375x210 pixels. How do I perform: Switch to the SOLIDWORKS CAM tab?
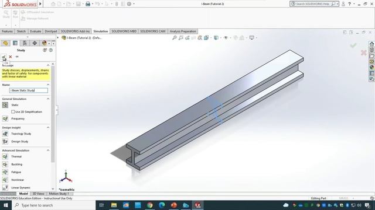[152, 31]
